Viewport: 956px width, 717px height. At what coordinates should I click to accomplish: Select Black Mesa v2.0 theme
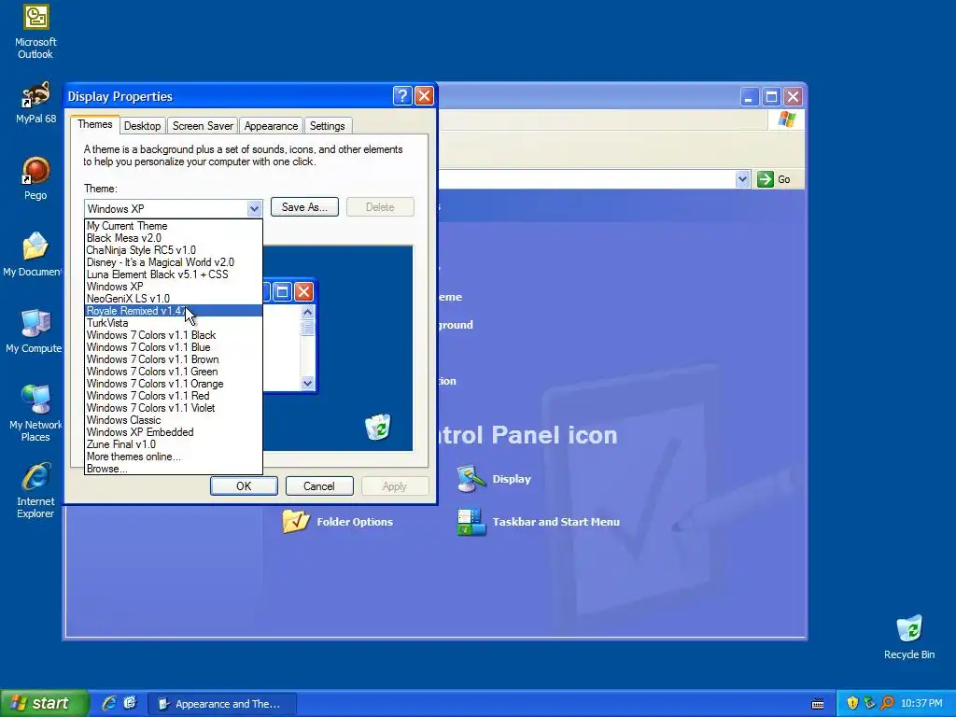click(174, 238)
